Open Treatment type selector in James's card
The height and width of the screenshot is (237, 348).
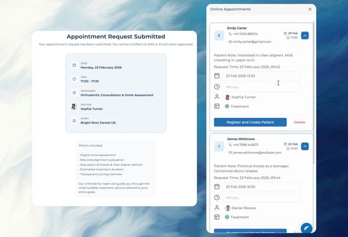click(237, 217)
